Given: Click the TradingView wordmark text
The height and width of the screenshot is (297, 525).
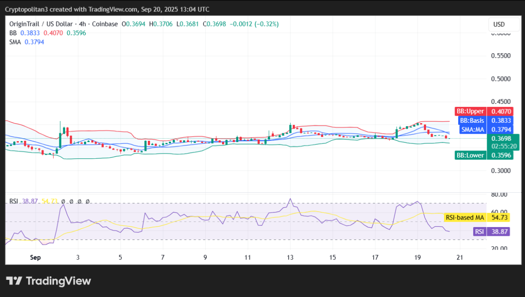Looking at the screenshot, I should [58, 281].
